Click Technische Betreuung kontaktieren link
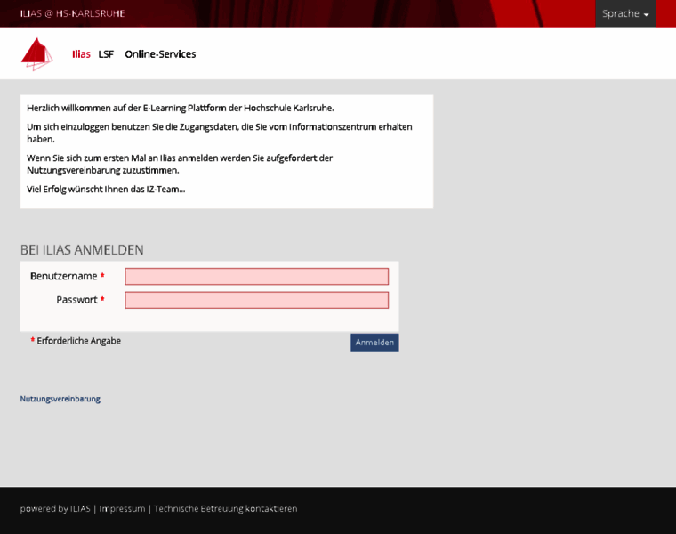676x534 pixels. (x=225, y=509)
